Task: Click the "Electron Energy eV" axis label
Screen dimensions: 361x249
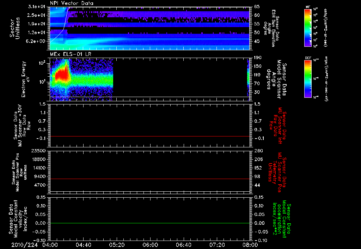Action: tap(26, 79)
